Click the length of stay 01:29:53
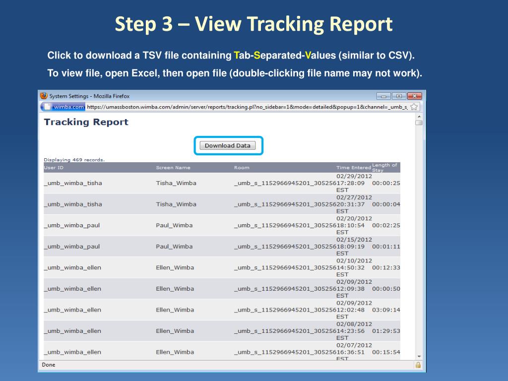508x381 pixels. pyautogui.click(x=386, y=331)
